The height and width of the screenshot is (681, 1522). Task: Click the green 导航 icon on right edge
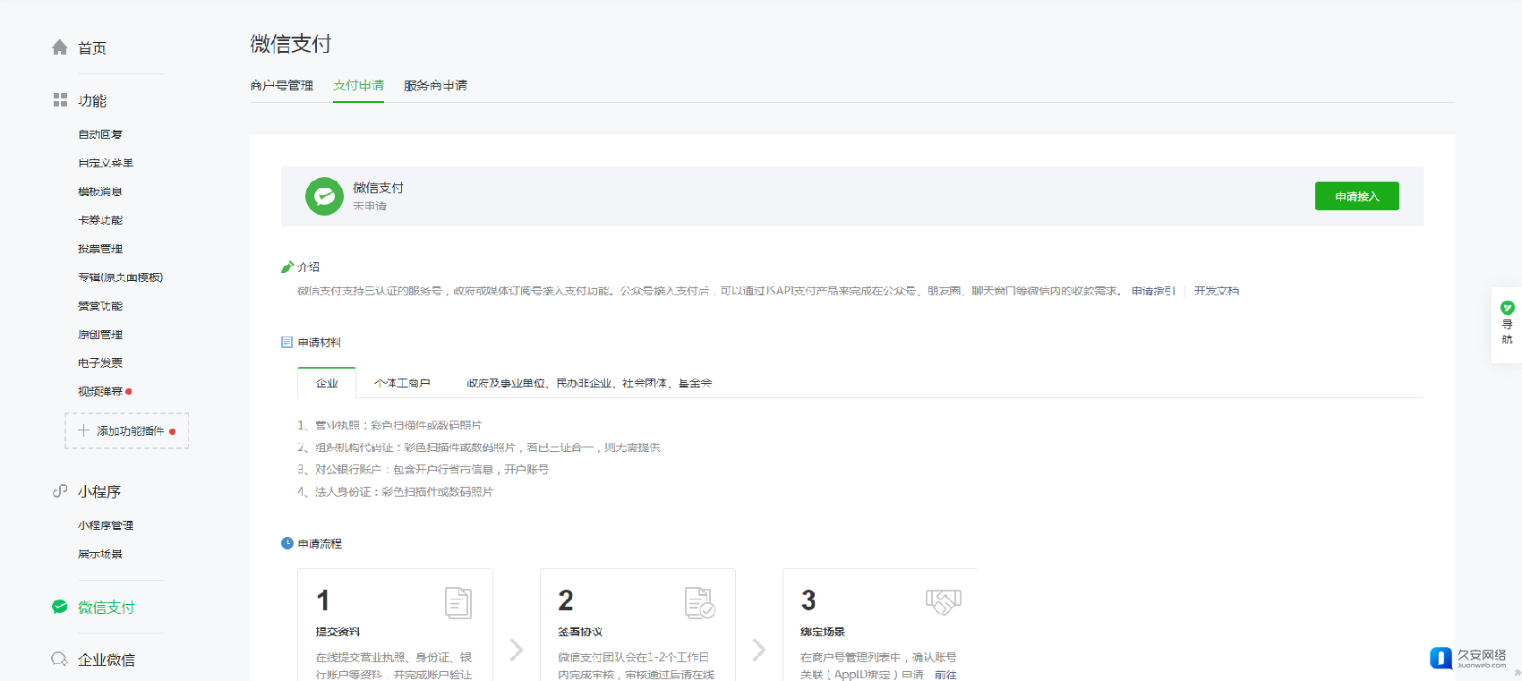[x=1508, y=307]
